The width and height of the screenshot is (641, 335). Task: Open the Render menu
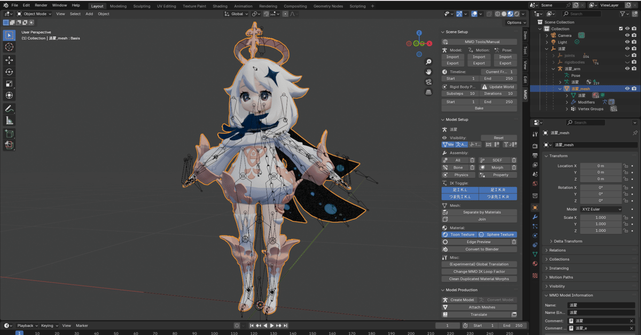pyautogui.click(x=41, y=5)
